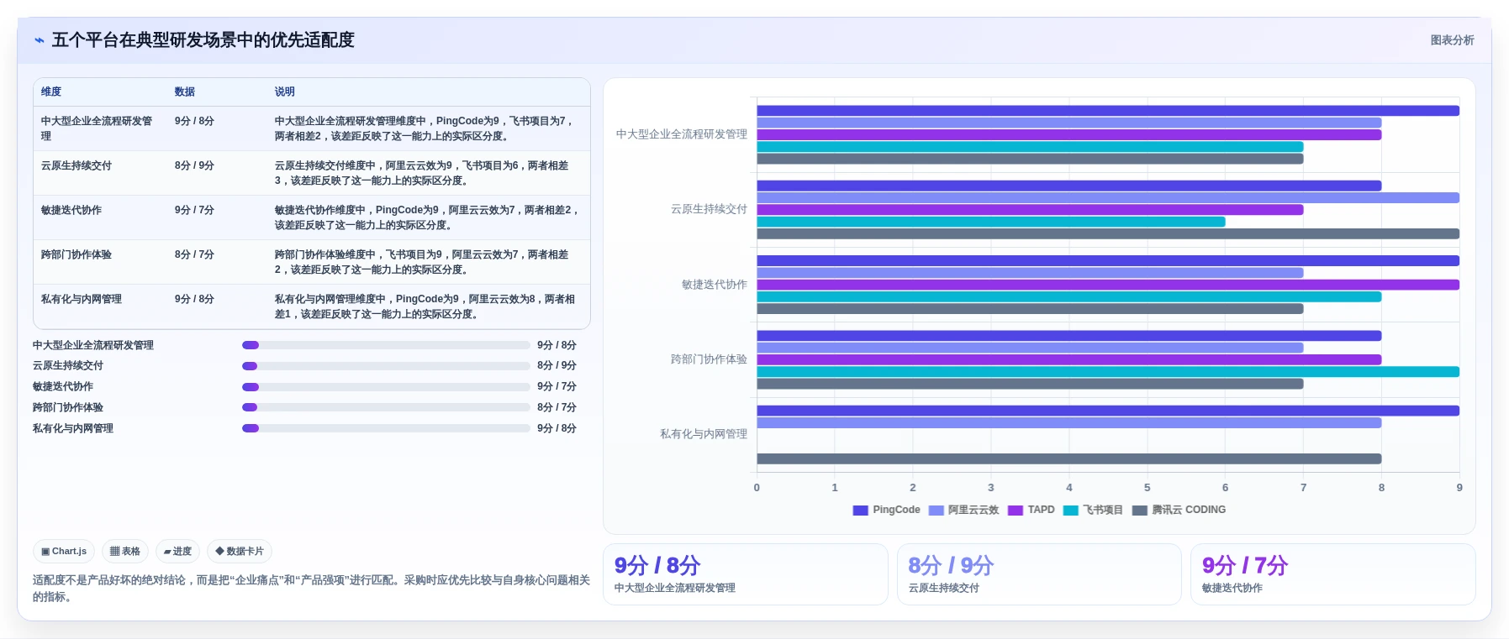The image size is (1509, 639).
Task: Click the progress bar for 中大型企业全流程研发管理
Action: (x=386, y=345)
